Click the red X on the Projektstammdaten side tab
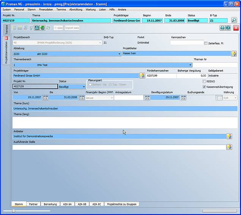Image resolution: width=241 pixels, height=215 pixels. (6, 38)
